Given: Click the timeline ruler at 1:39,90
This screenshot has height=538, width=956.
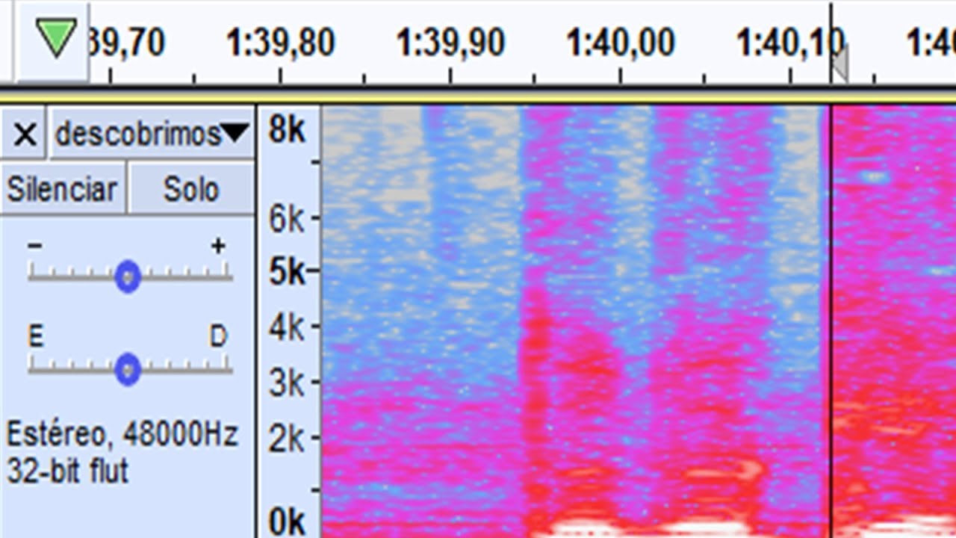Looking at the screenshot, I should tap(450, 43).
